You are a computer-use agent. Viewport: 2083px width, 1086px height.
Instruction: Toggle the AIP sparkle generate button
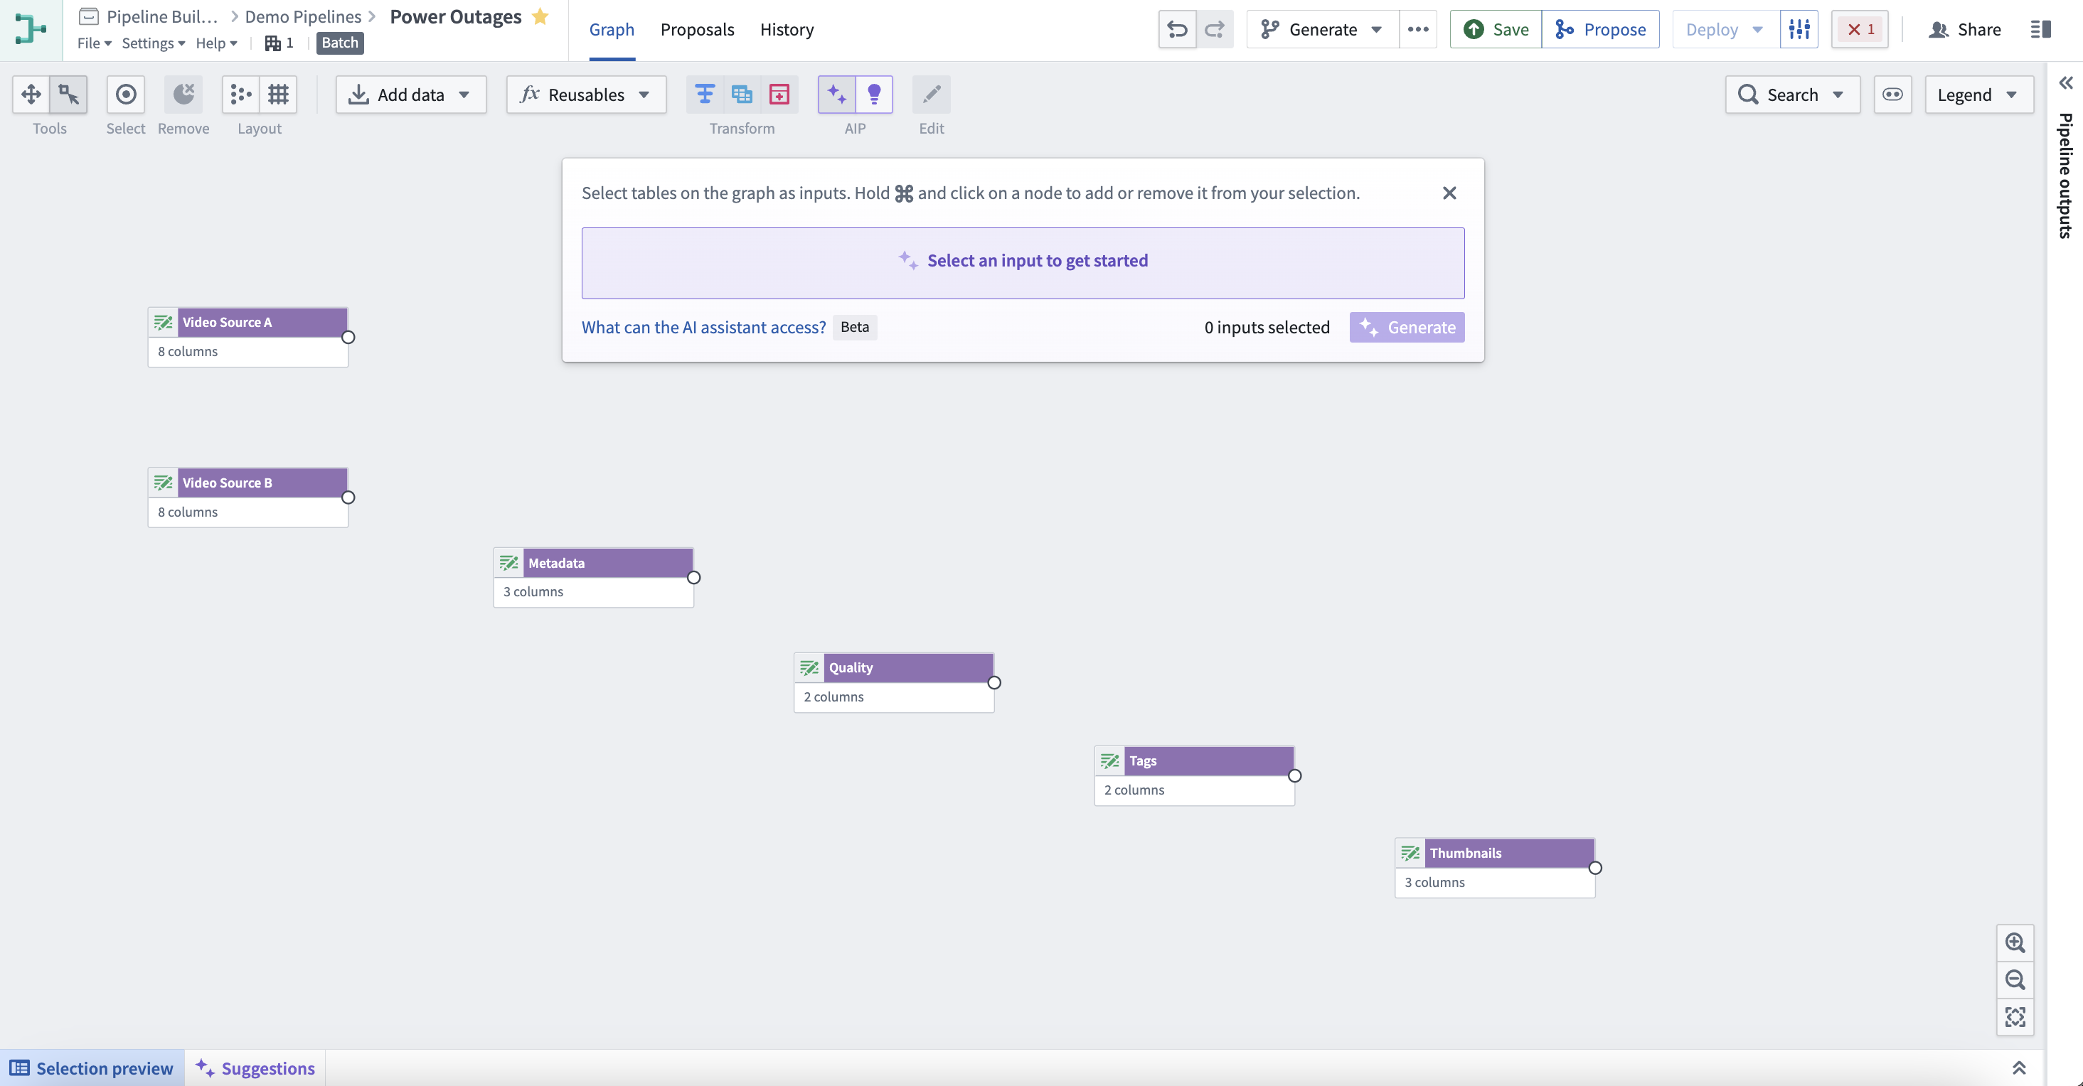coord(837,95)
